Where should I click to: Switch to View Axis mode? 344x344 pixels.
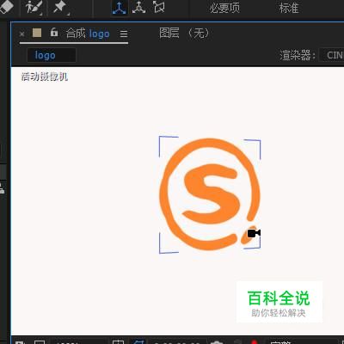158,7
